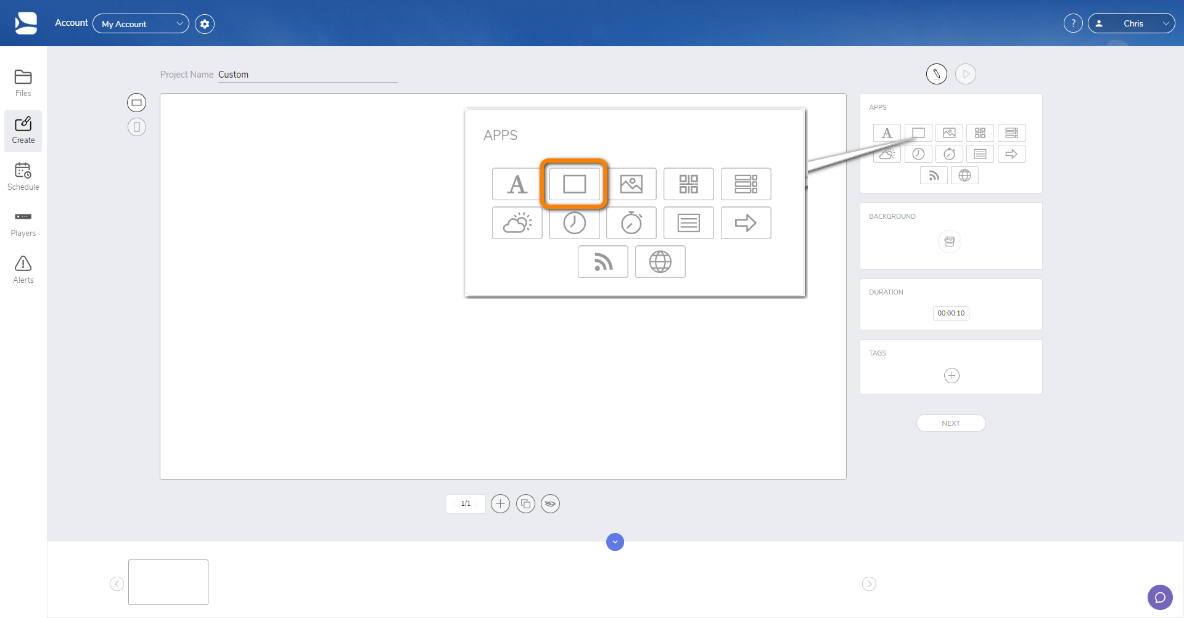Select the pencil edit mode icon
Screen dimensions: 1184x618
937,74
